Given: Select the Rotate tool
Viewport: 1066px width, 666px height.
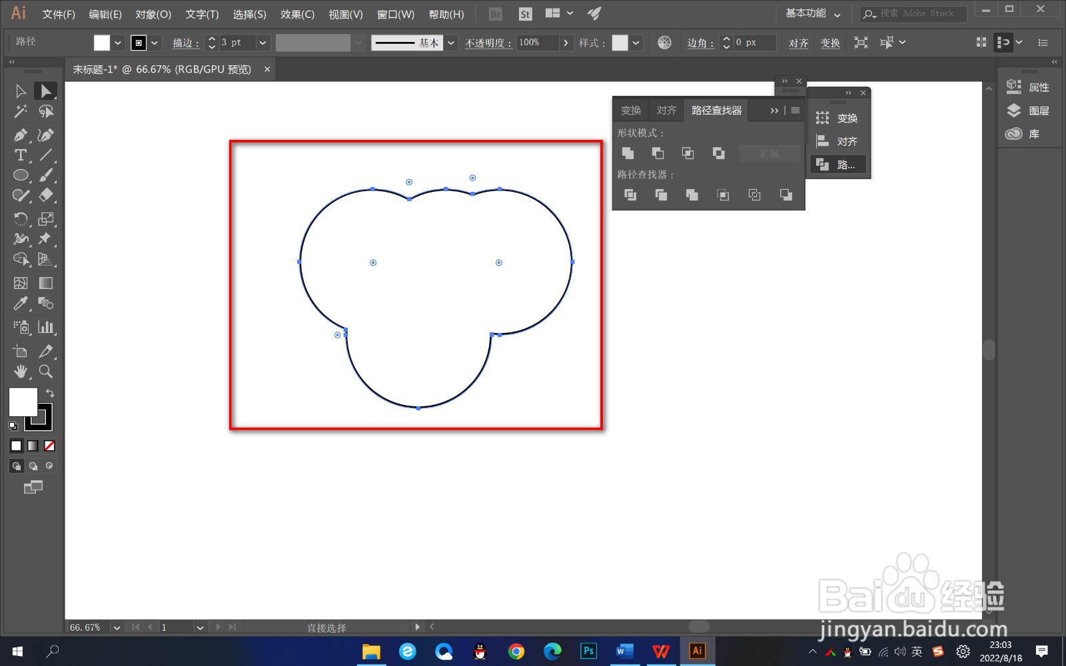Looking at the screenshot, I should 21,218.
